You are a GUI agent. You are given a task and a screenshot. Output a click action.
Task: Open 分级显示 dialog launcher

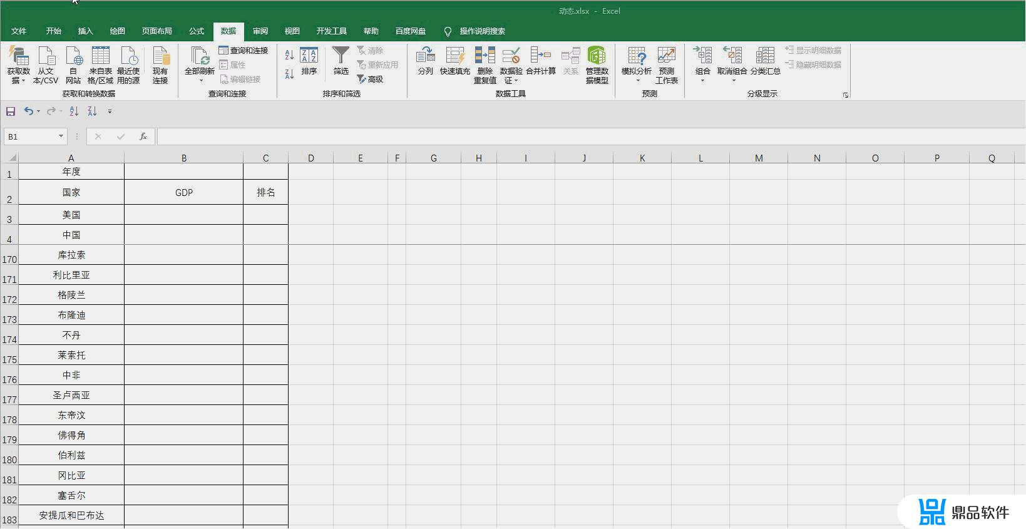(x=846, y=95)
